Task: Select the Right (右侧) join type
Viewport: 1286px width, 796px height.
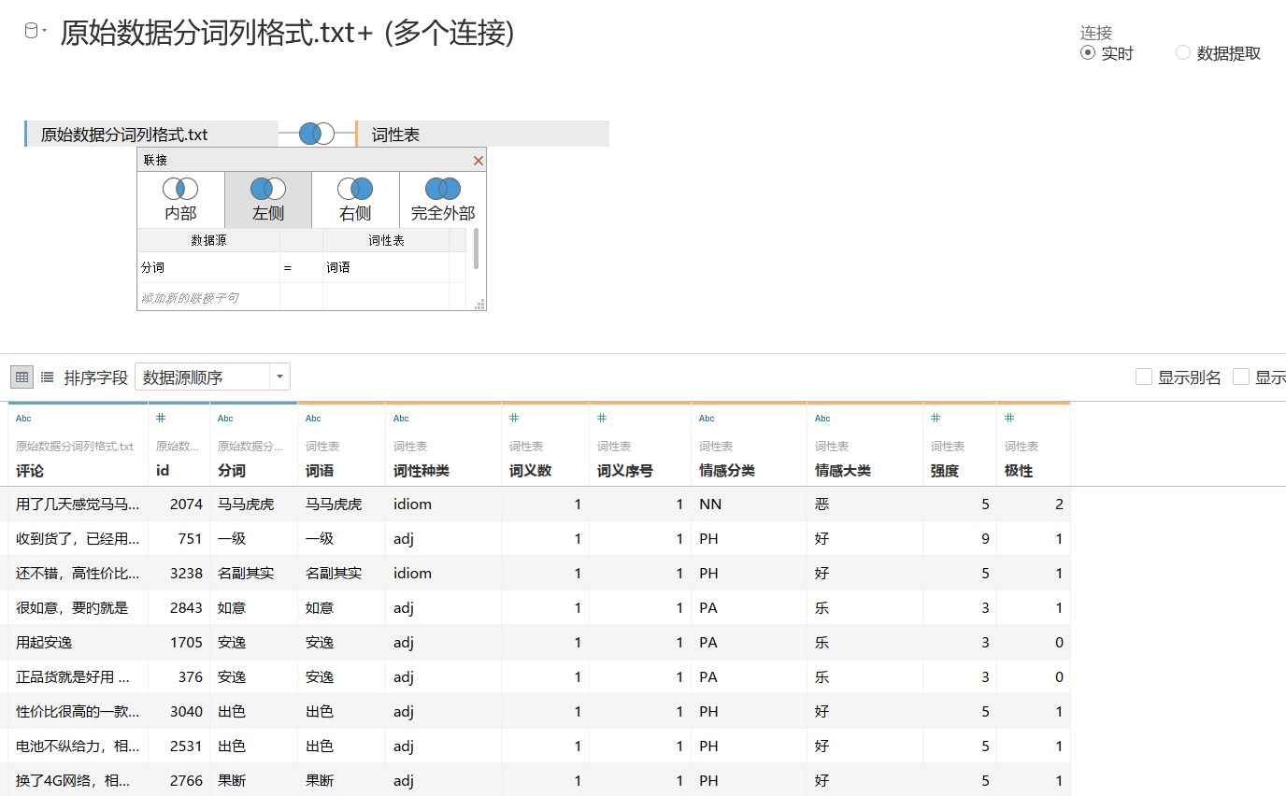Action: [x=355, y=199]
